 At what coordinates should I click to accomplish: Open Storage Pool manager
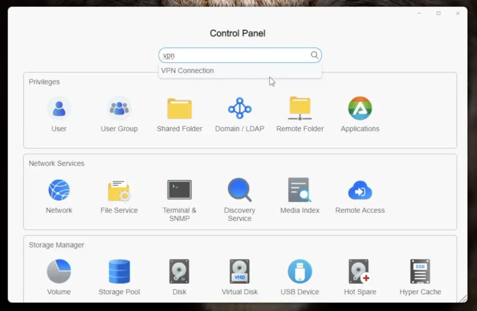pos(119,272)
